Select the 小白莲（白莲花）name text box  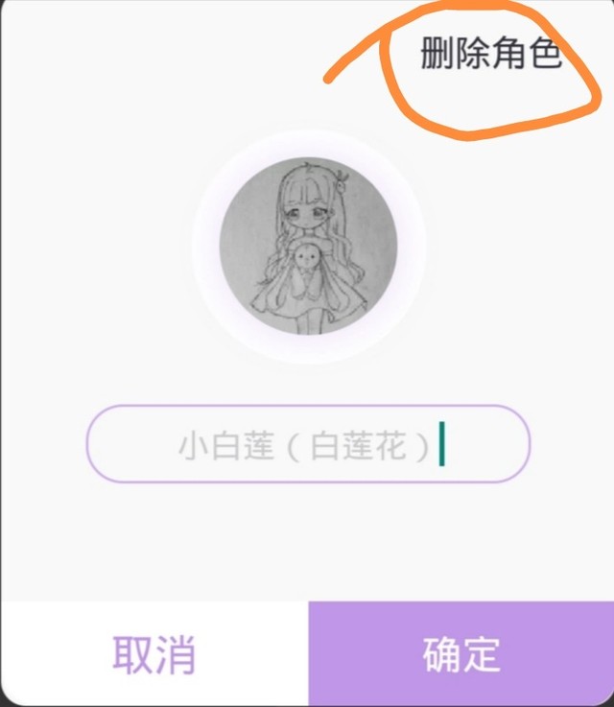(x=308, y=444)
